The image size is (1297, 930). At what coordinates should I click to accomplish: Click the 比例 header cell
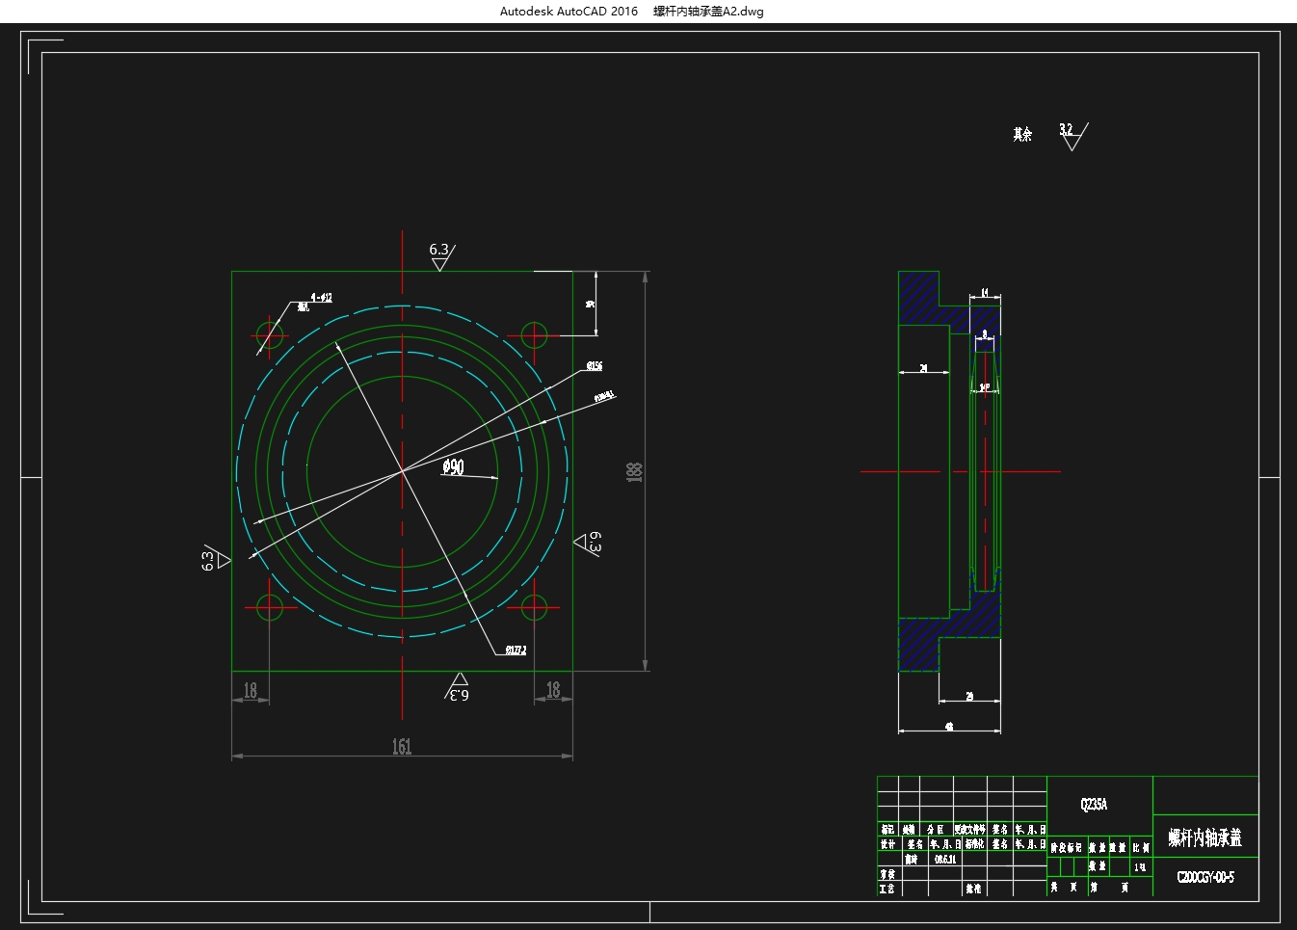[x=1141, y=848]
